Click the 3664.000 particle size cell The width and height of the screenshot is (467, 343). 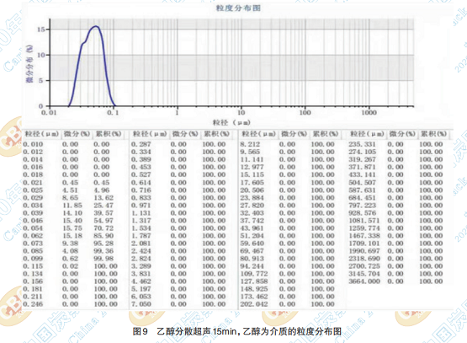(x=364, y=281)
